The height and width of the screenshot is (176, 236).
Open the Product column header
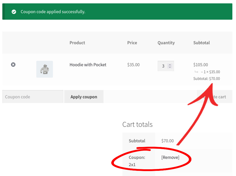(77, 42)
